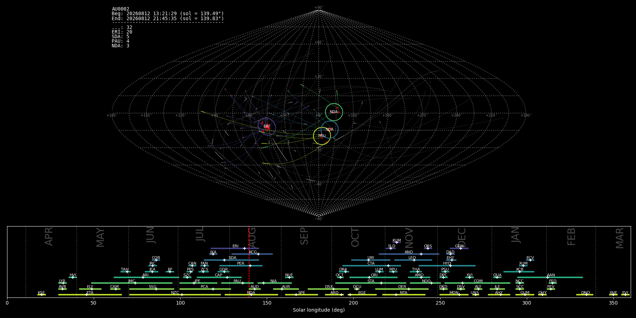Click the MON shower bar in timeline

click(454, 295)
